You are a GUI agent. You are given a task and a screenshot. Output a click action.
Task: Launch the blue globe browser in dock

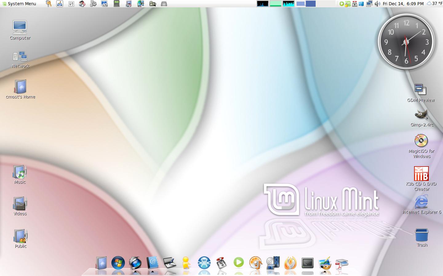coord(135,263)
